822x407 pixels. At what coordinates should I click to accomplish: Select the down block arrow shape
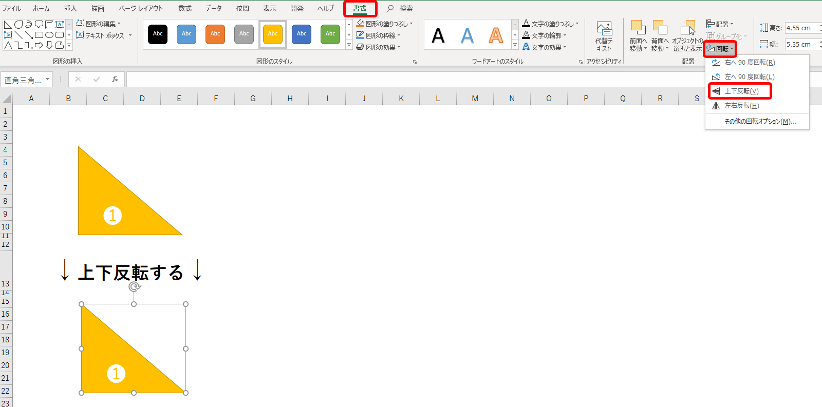(49, 45)
